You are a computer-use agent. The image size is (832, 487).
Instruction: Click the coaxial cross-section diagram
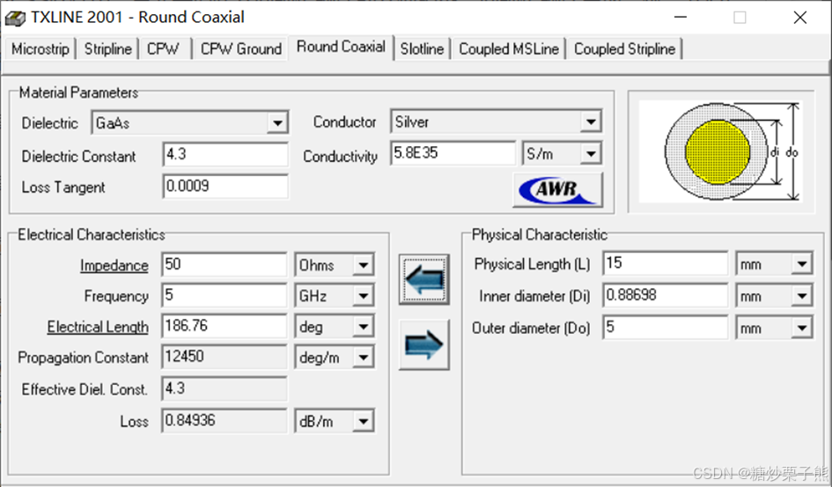pos(720,151)
